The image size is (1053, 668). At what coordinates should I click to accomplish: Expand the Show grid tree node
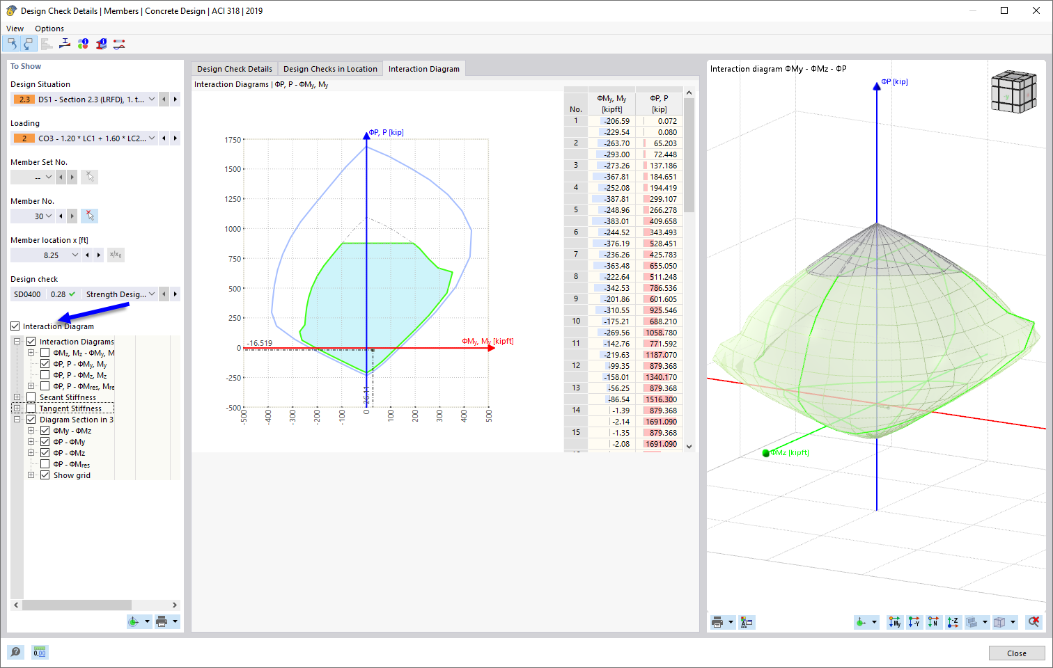31,475
